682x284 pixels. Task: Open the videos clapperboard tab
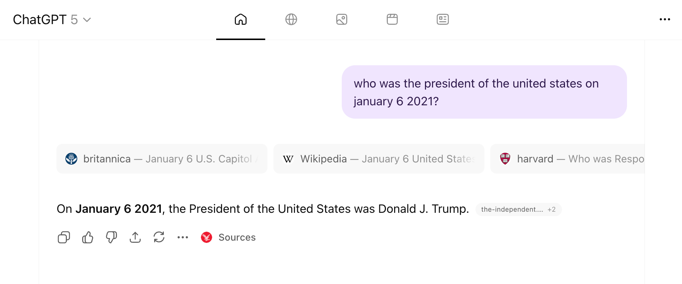click(x=392, y=19)
